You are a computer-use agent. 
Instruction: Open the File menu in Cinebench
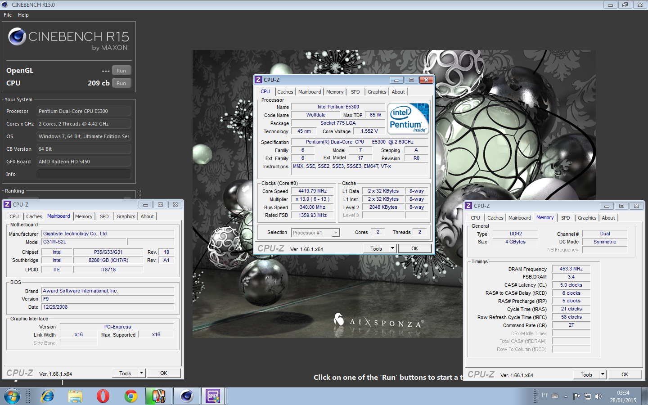(8, 15)
